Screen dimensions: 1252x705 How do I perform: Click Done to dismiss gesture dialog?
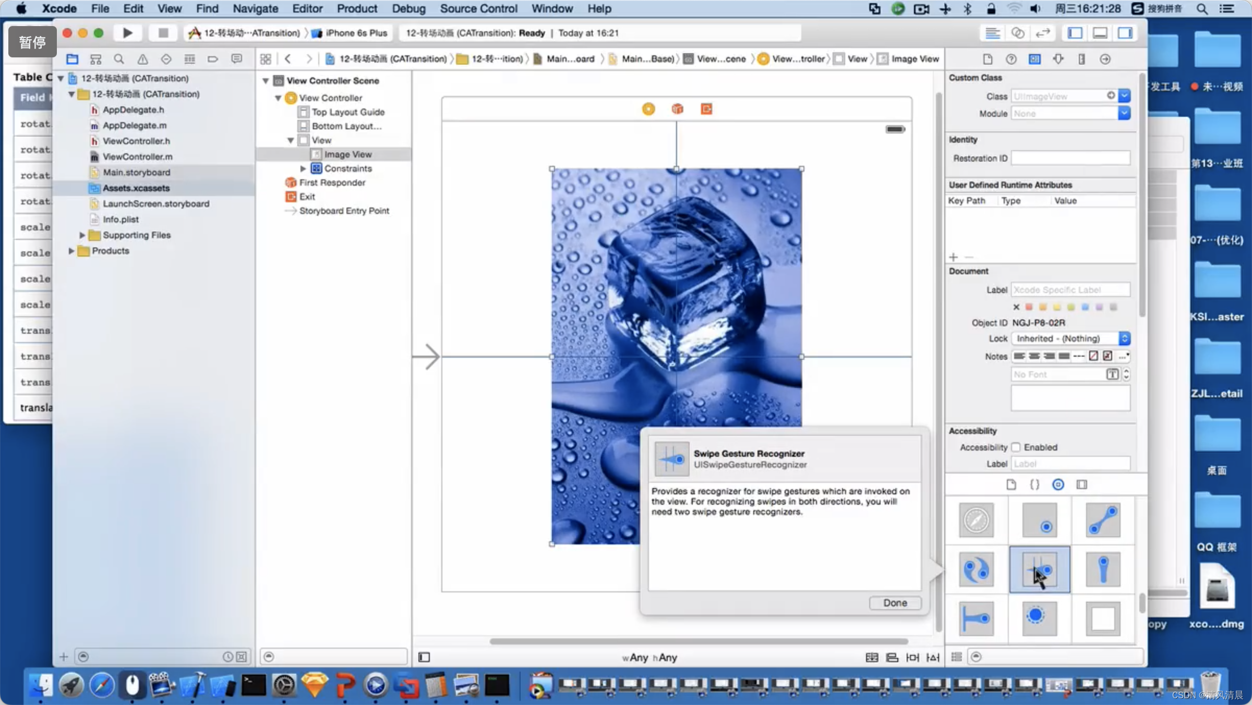tap(894, 602)
